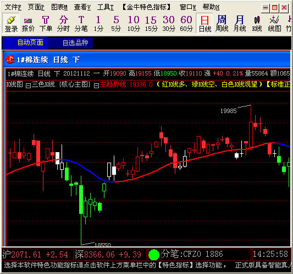Open the 分笔 tick view
The height and width of the screenshot is (274, 293).
81,23
